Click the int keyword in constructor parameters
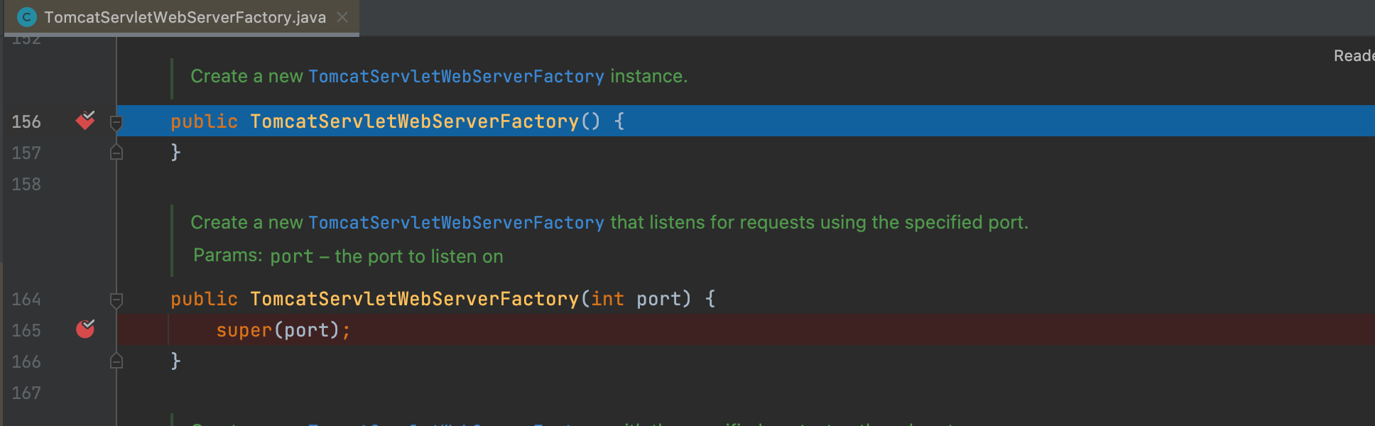This screenshot has width=1375, height=426. tap(608, 299)
